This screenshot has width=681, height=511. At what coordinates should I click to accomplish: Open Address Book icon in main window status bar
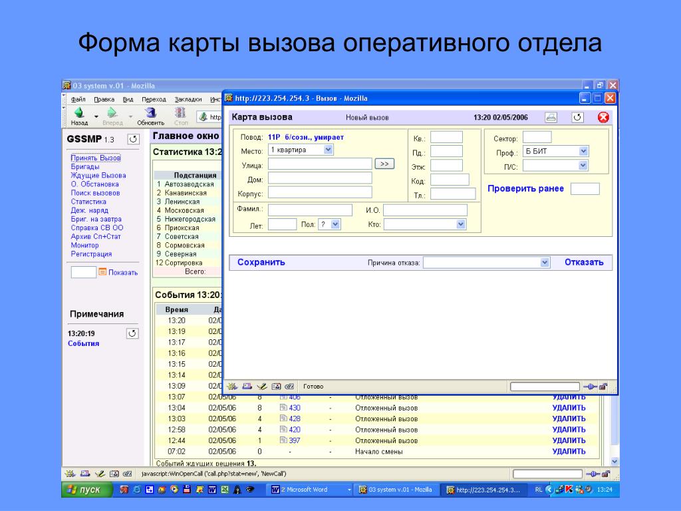[x=114, y=474]
